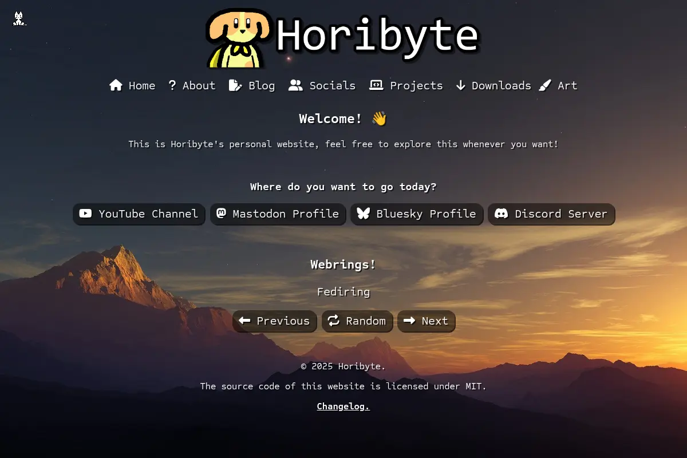687x458 pixels.
Task: Click the paintbrush icon beside Art
Action: click(x=546, y=85)
